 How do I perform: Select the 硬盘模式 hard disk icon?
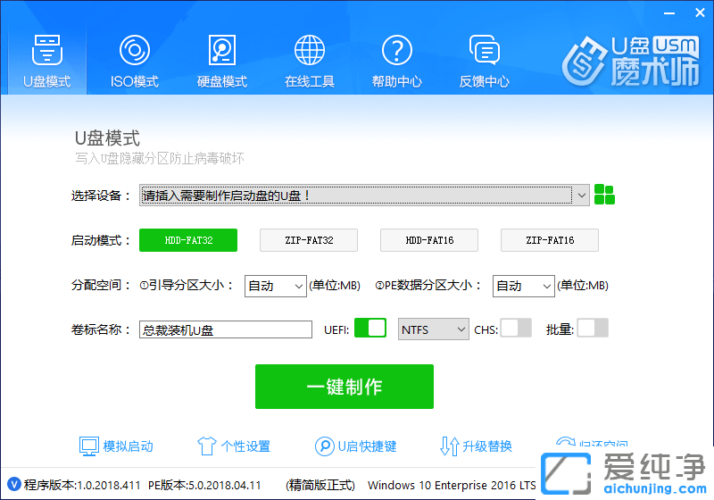point(221,50)
